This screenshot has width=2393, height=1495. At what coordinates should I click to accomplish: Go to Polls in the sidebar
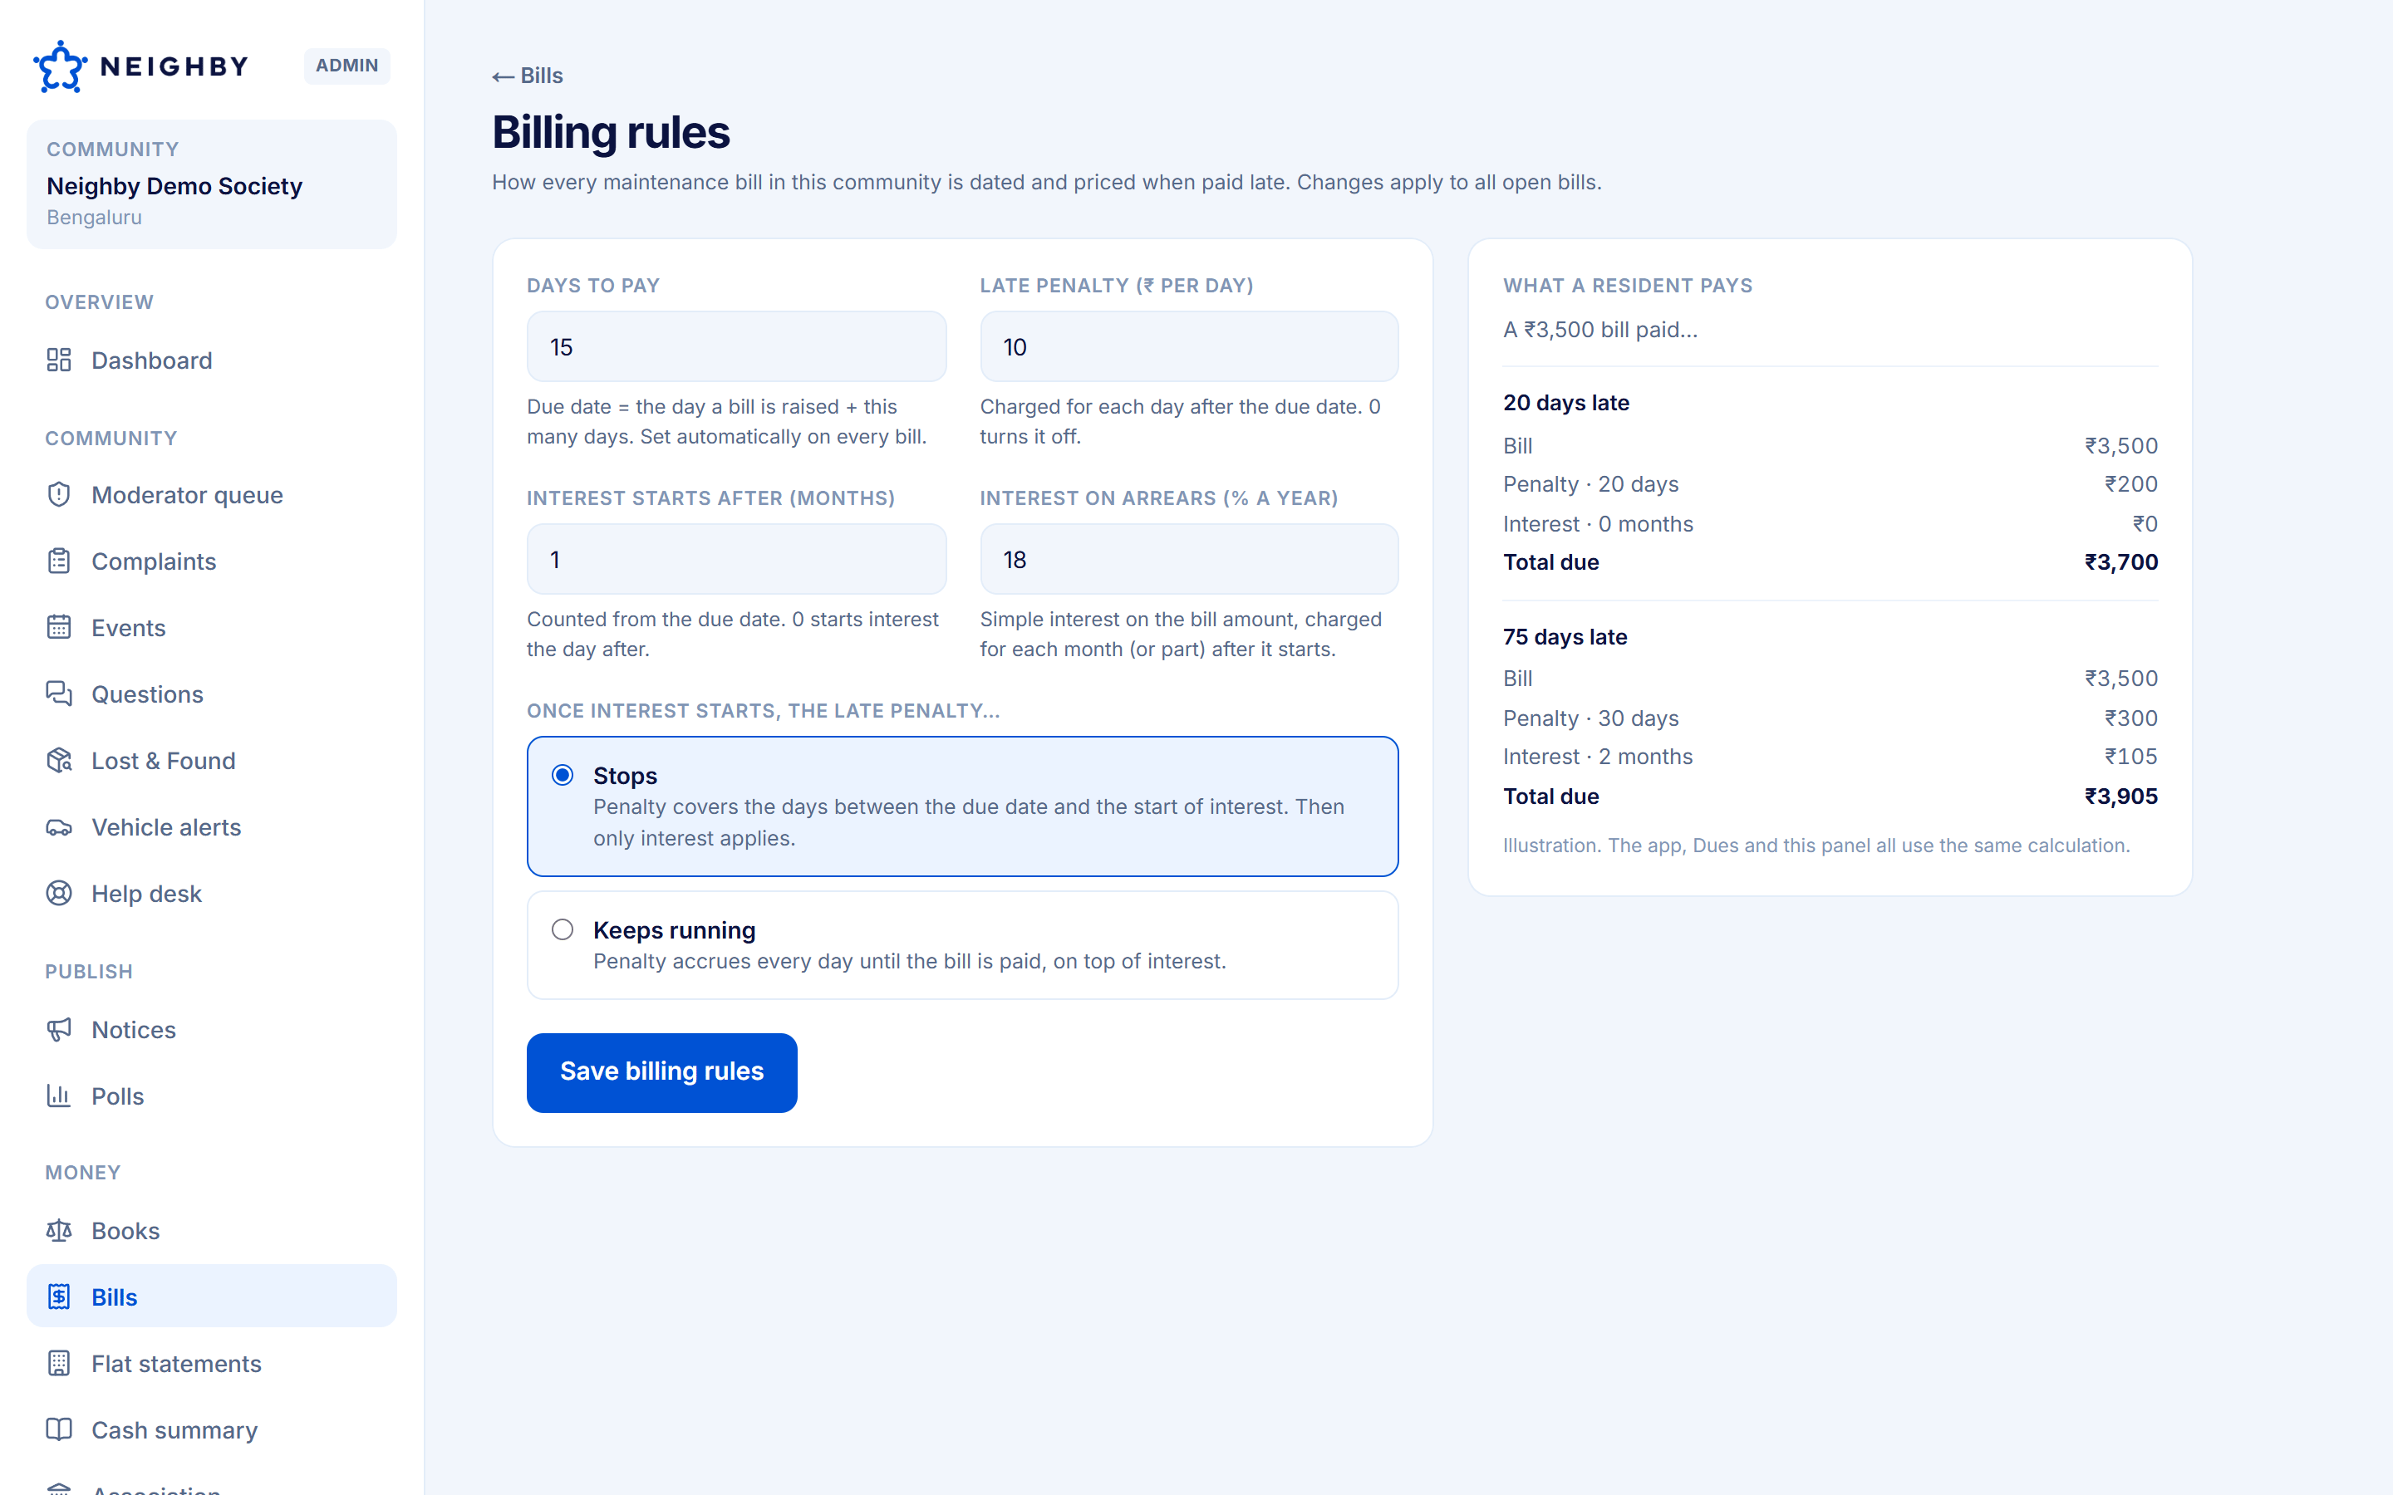(212, 1096)
